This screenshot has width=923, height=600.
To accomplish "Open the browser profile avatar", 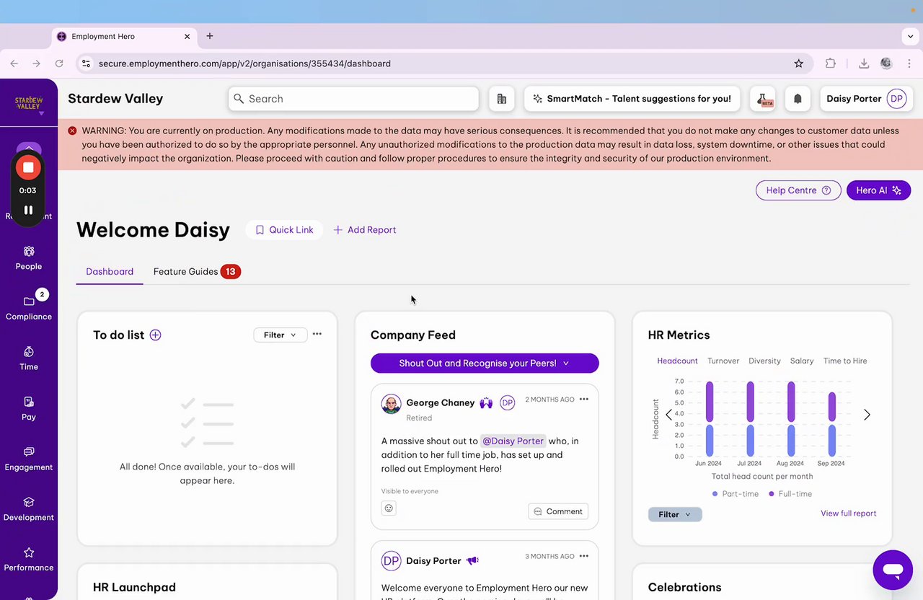I will (x=886, y=63).
